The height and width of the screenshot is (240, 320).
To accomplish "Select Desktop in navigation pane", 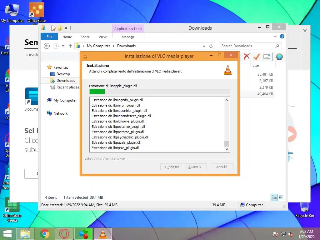I will (x=63, y=74).
